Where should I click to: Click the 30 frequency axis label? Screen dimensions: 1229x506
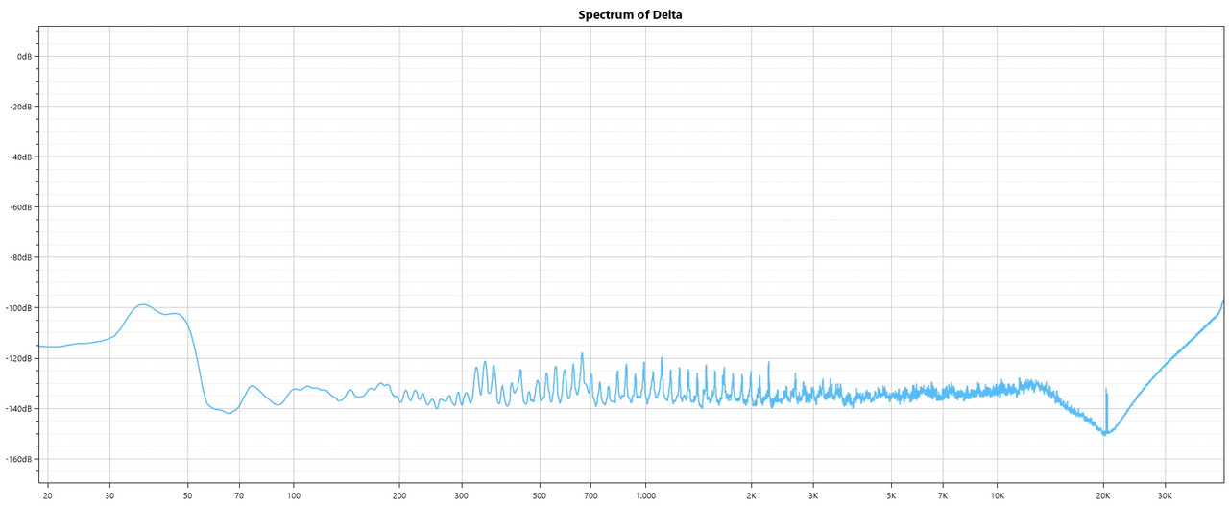pyautogui.click(x=109, y=497)
